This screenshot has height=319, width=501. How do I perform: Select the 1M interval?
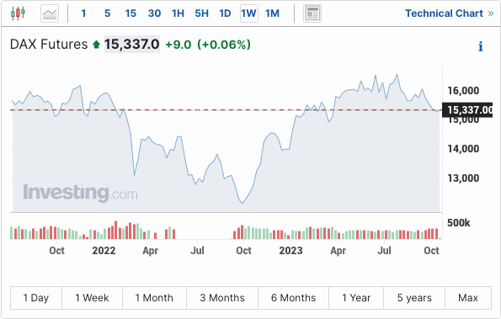pyautogui.click(x=272, y=13)
